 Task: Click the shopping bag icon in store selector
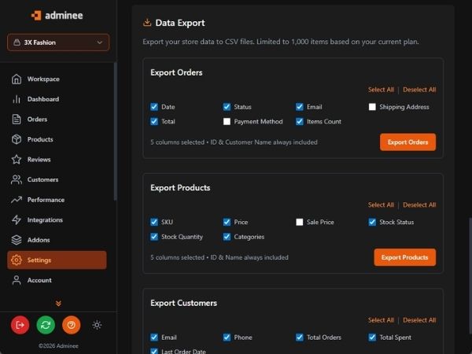[x=17, y=42]
